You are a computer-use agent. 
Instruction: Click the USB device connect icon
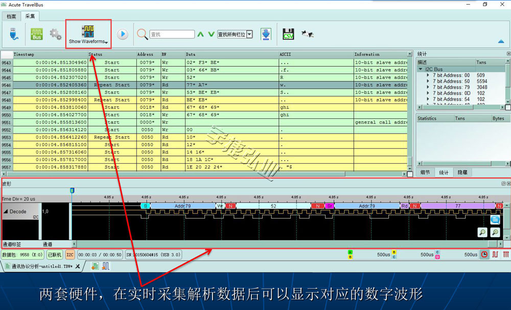[14, 34]
